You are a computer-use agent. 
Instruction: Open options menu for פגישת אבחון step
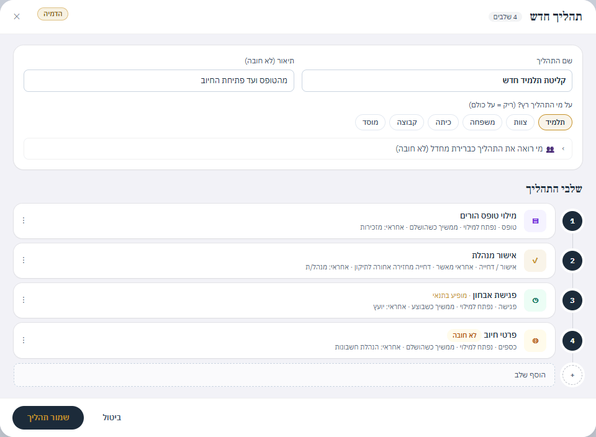[24, 300]
